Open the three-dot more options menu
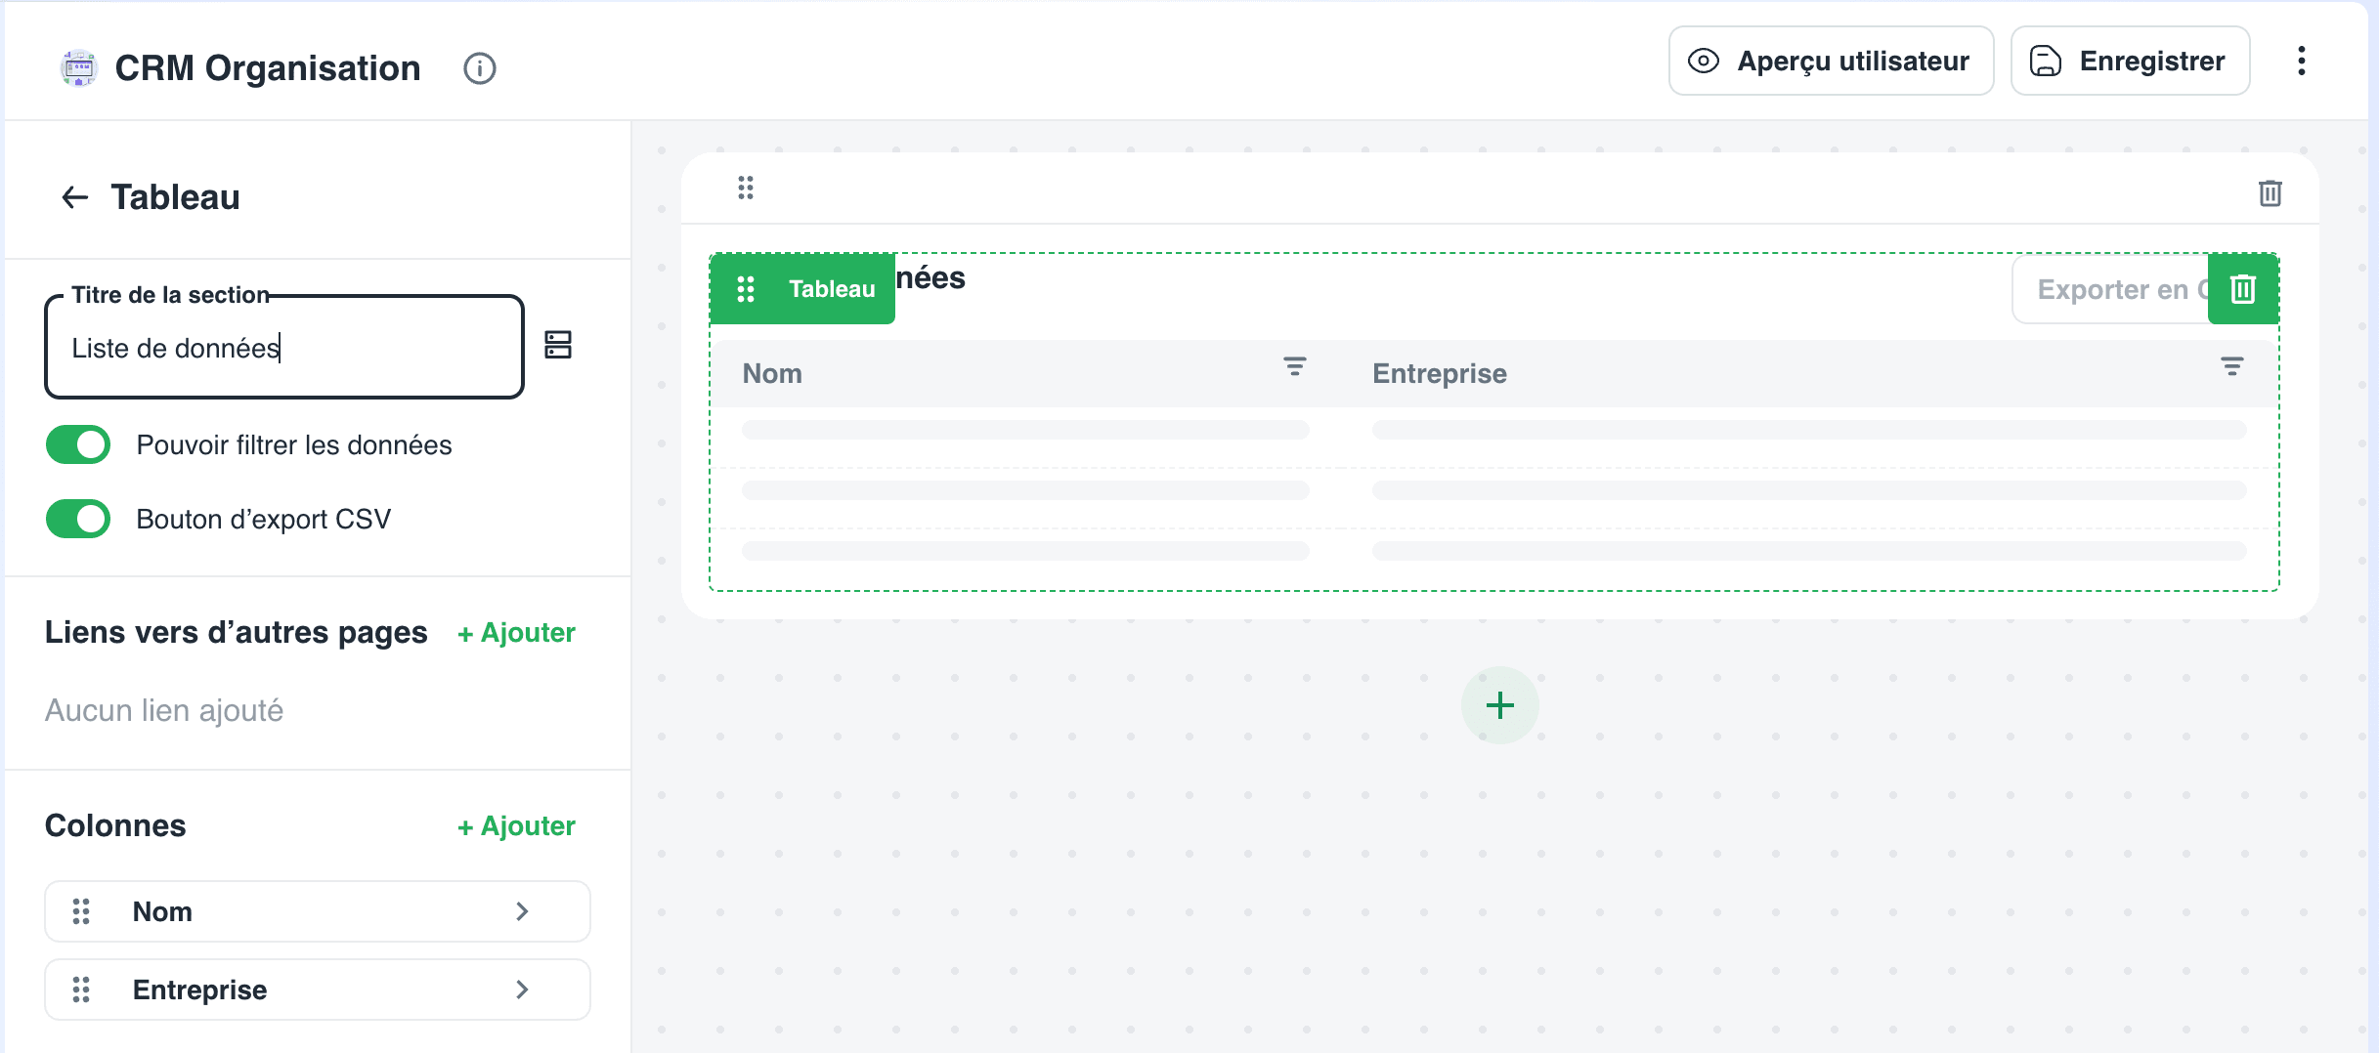The image size is (2379, 1053). (2302, 61)
